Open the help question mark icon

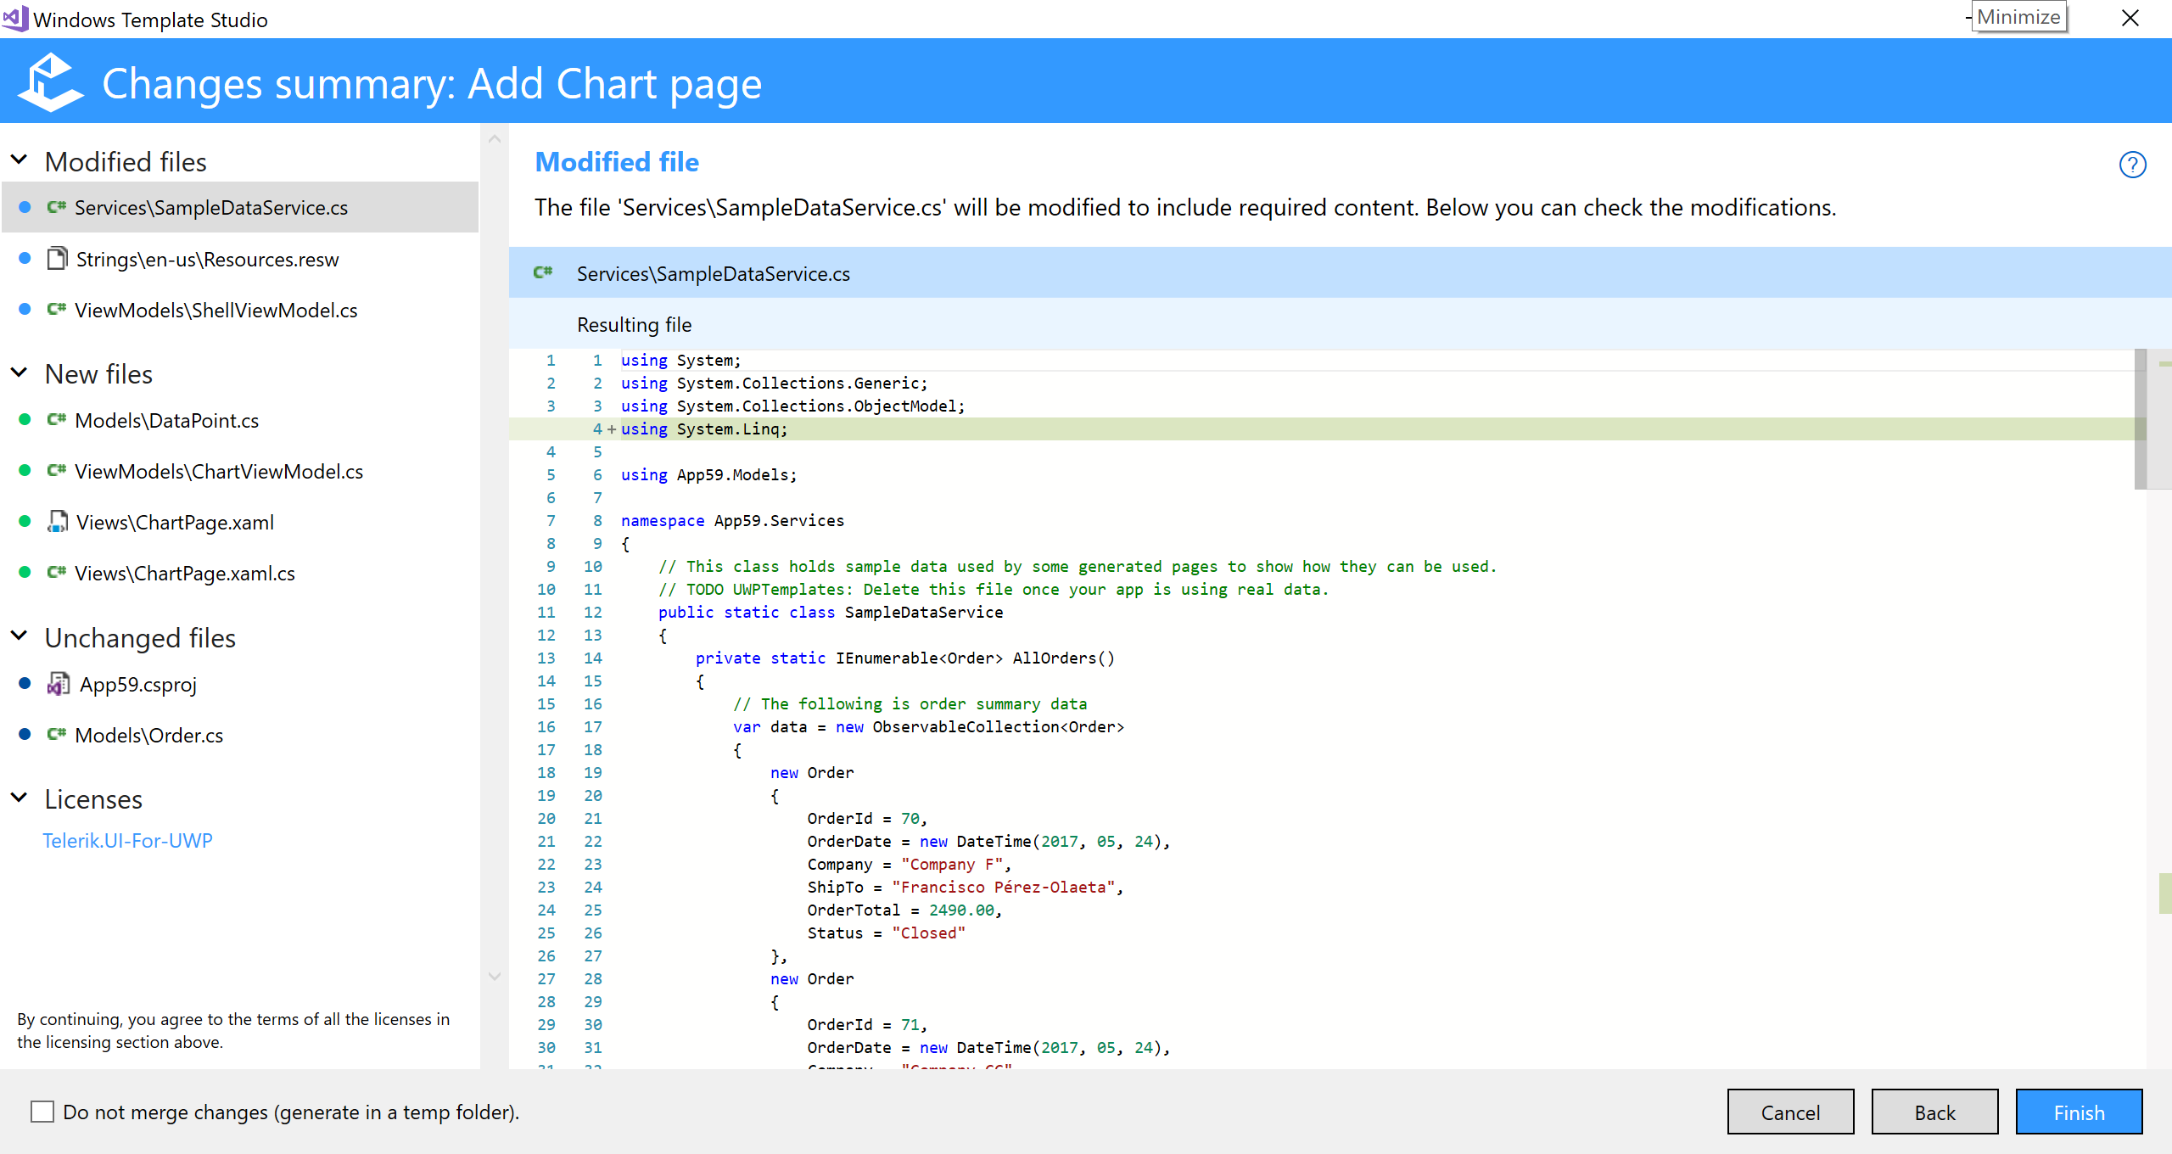tap(2133, 165)
